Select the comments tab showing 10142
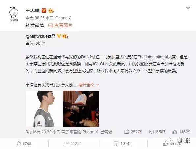 pos(123,144)
